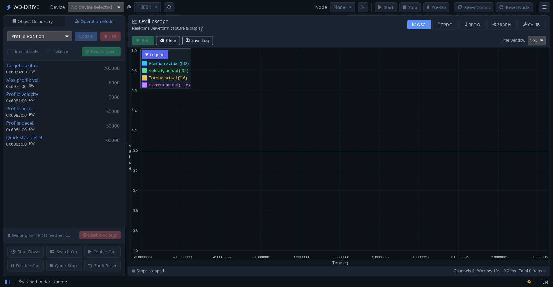This screenshot has height=287, width=553.
Task: Click Save Log button
Action: (198, 41)
